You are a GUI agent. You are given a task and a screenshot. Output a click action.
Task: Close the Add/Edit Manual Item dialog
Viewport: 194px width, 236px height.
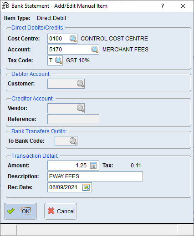[183, 6]
